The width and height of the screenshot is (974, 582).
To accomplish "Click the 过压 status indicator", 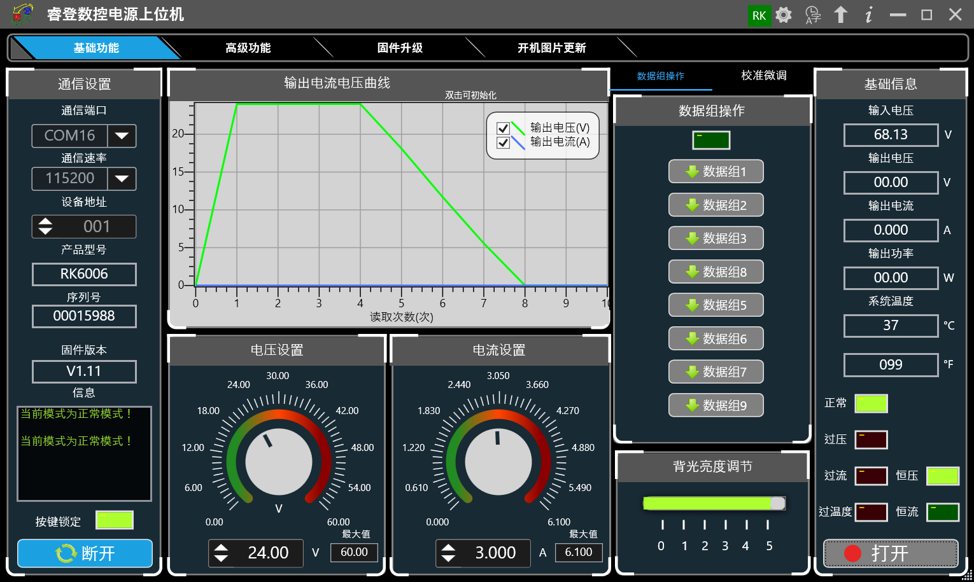I will tap(872, 440).
